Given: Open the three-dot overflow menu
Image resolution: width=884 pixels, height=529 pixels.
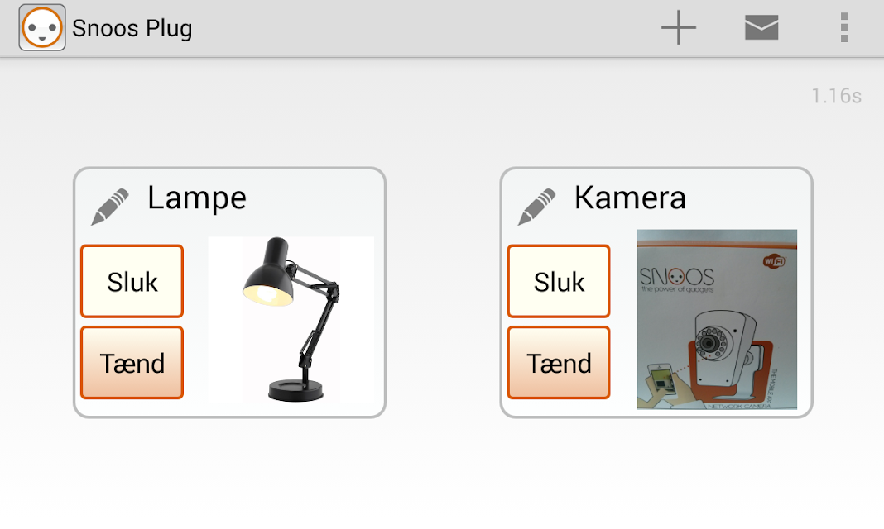Looking at the screenshot, I should pos(844,27).
